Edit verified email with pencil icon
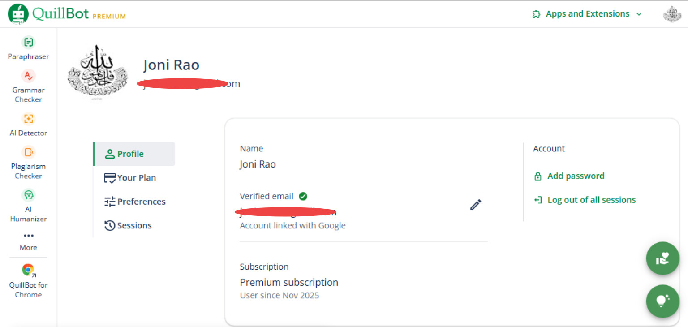Viewport: 688px width, 327px height. click(476, 205)
